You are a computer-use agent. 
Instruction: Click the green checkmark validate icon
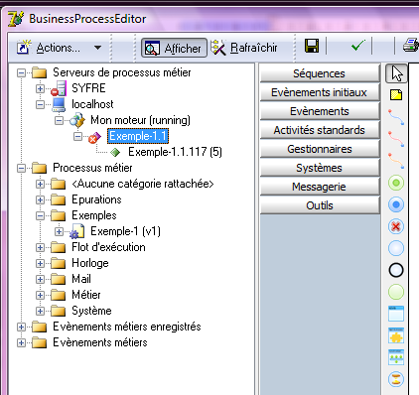(x=358, y=46)
